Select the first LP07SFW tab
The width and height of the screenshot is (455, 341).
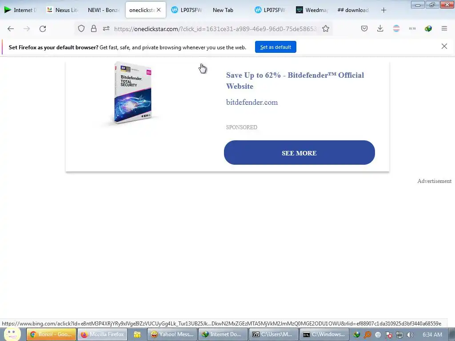pyautogui.click(x=187, y=10)
